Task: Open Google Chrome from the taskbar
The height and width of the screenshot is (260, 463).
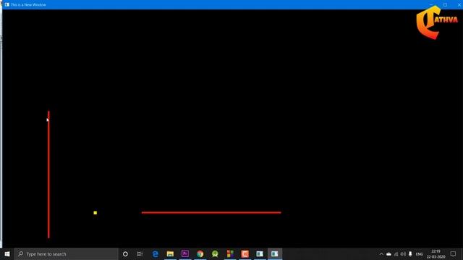Action: pyautogui.click(x=200, y=253)
